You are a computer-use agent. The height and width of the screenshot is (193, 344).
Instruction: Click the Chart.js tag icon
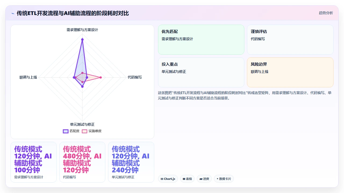coord(162,179)
